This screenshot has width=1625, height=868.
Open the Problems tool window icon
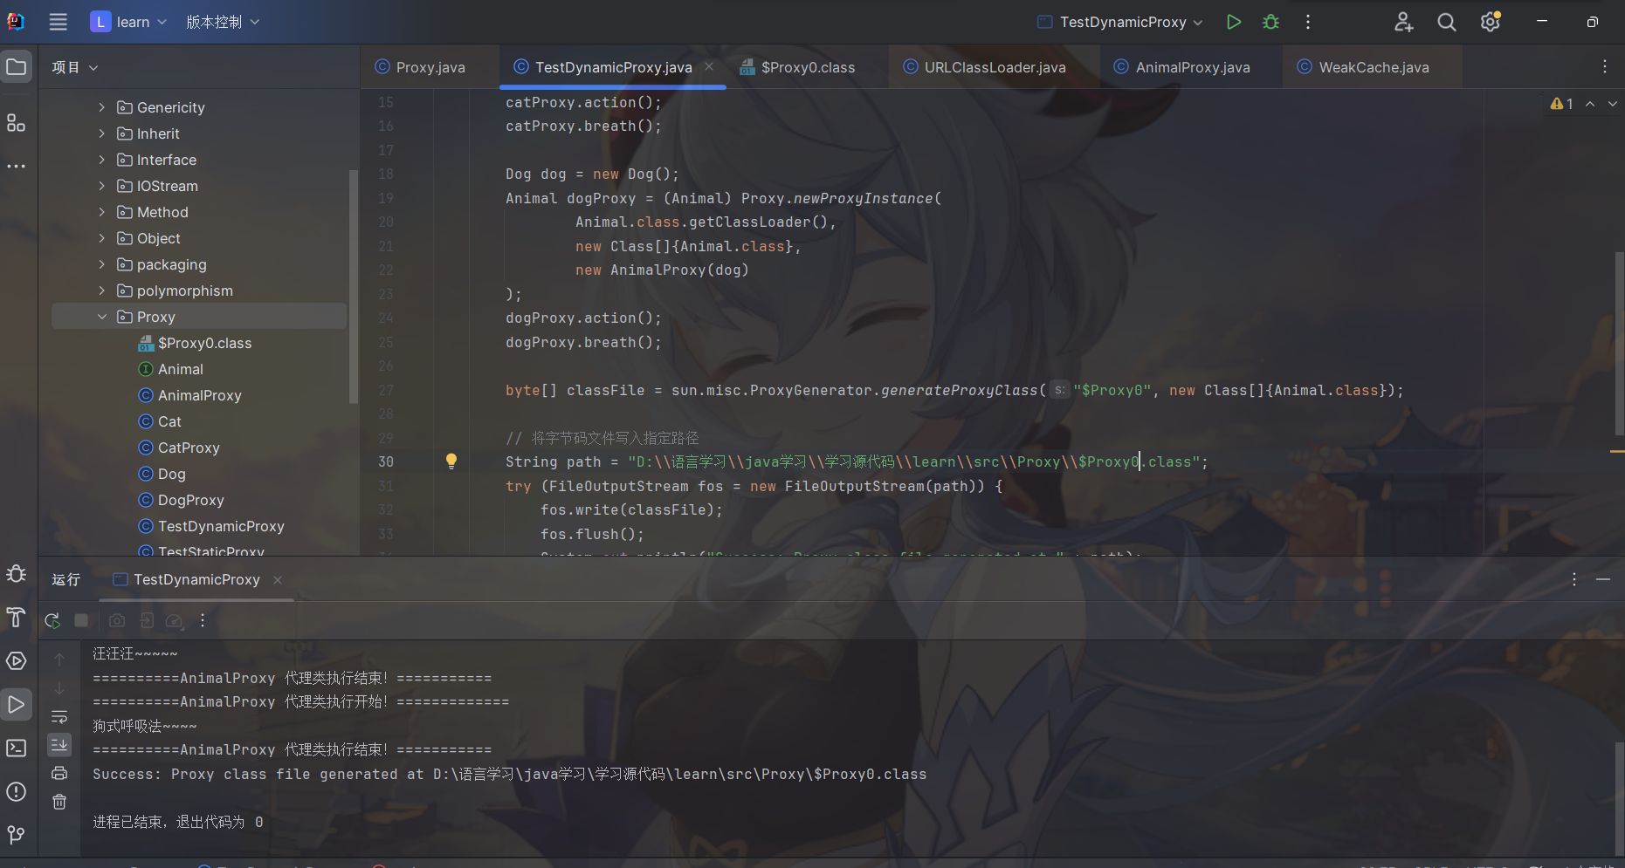[17, 791]
